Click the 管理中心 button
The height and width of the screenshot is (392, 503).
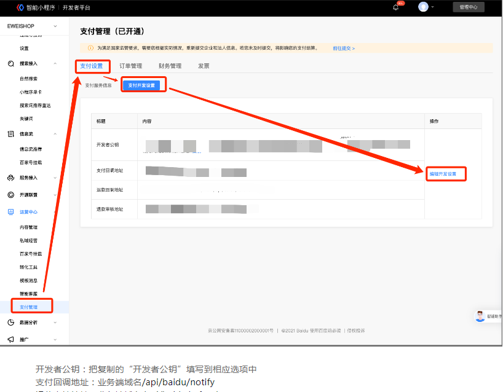click(468, 7)
